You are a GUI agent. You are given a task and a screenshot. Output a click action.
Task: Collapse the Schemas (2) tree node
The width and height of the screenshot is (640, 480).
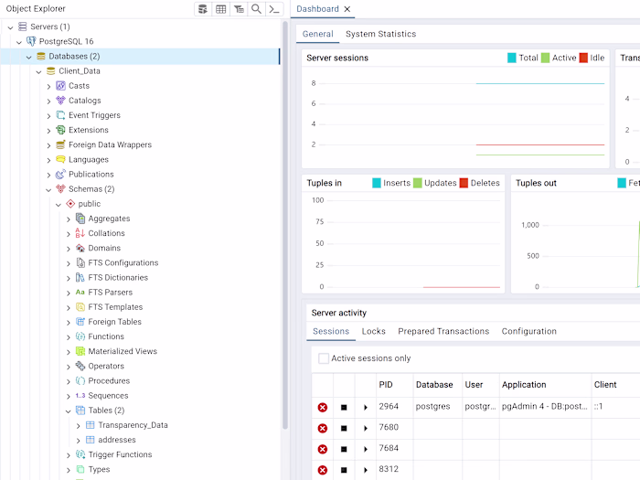pyautogui.click(x=48, y=189)
